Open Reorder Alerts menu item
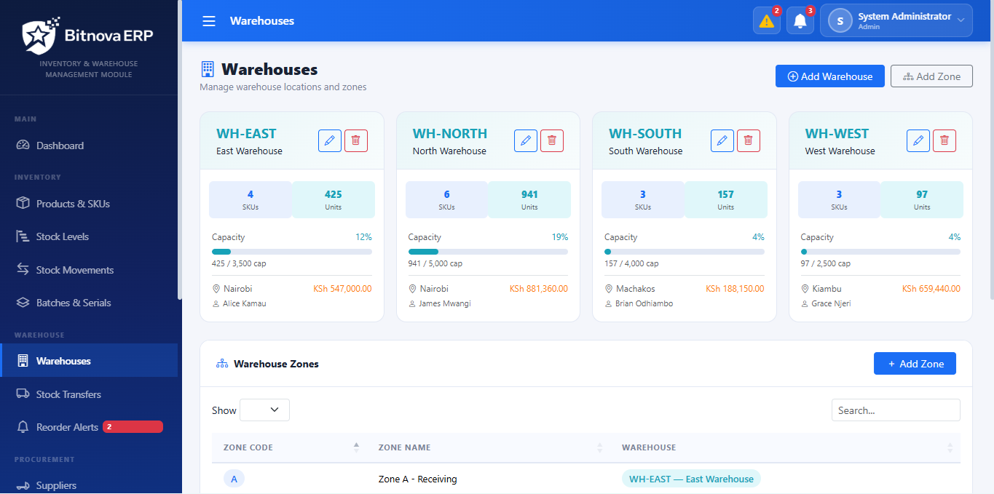Viewport: 994px width, 494px height. 89,427
